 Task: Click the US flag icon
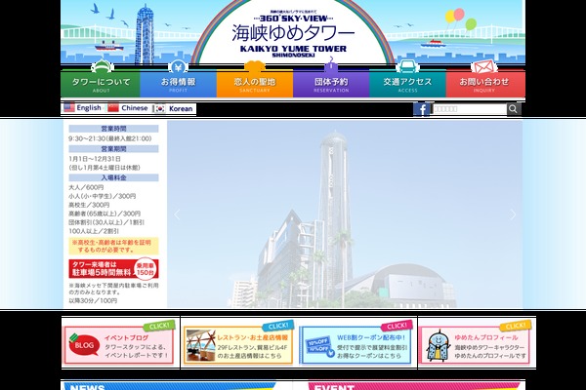69,108
